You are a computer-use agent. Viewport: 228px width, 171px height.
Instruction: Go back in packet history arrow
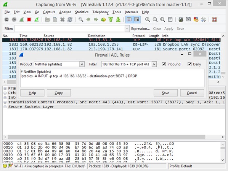pyautogui.click(x=88, y=19)
